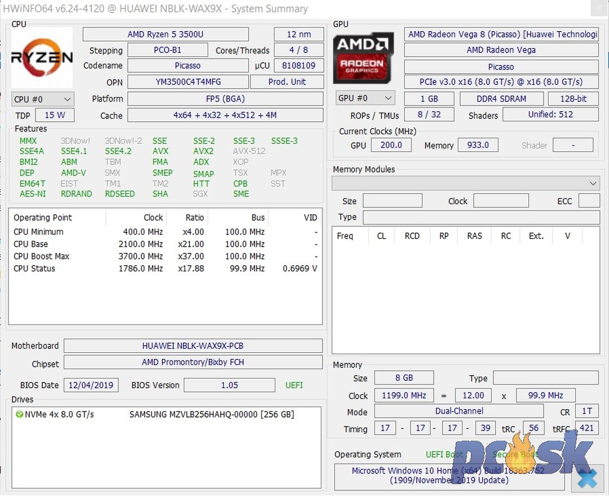Viewport: 609px width, 496px height.
Task: Click the AES-NI feature flag
Action: point(33,194)
